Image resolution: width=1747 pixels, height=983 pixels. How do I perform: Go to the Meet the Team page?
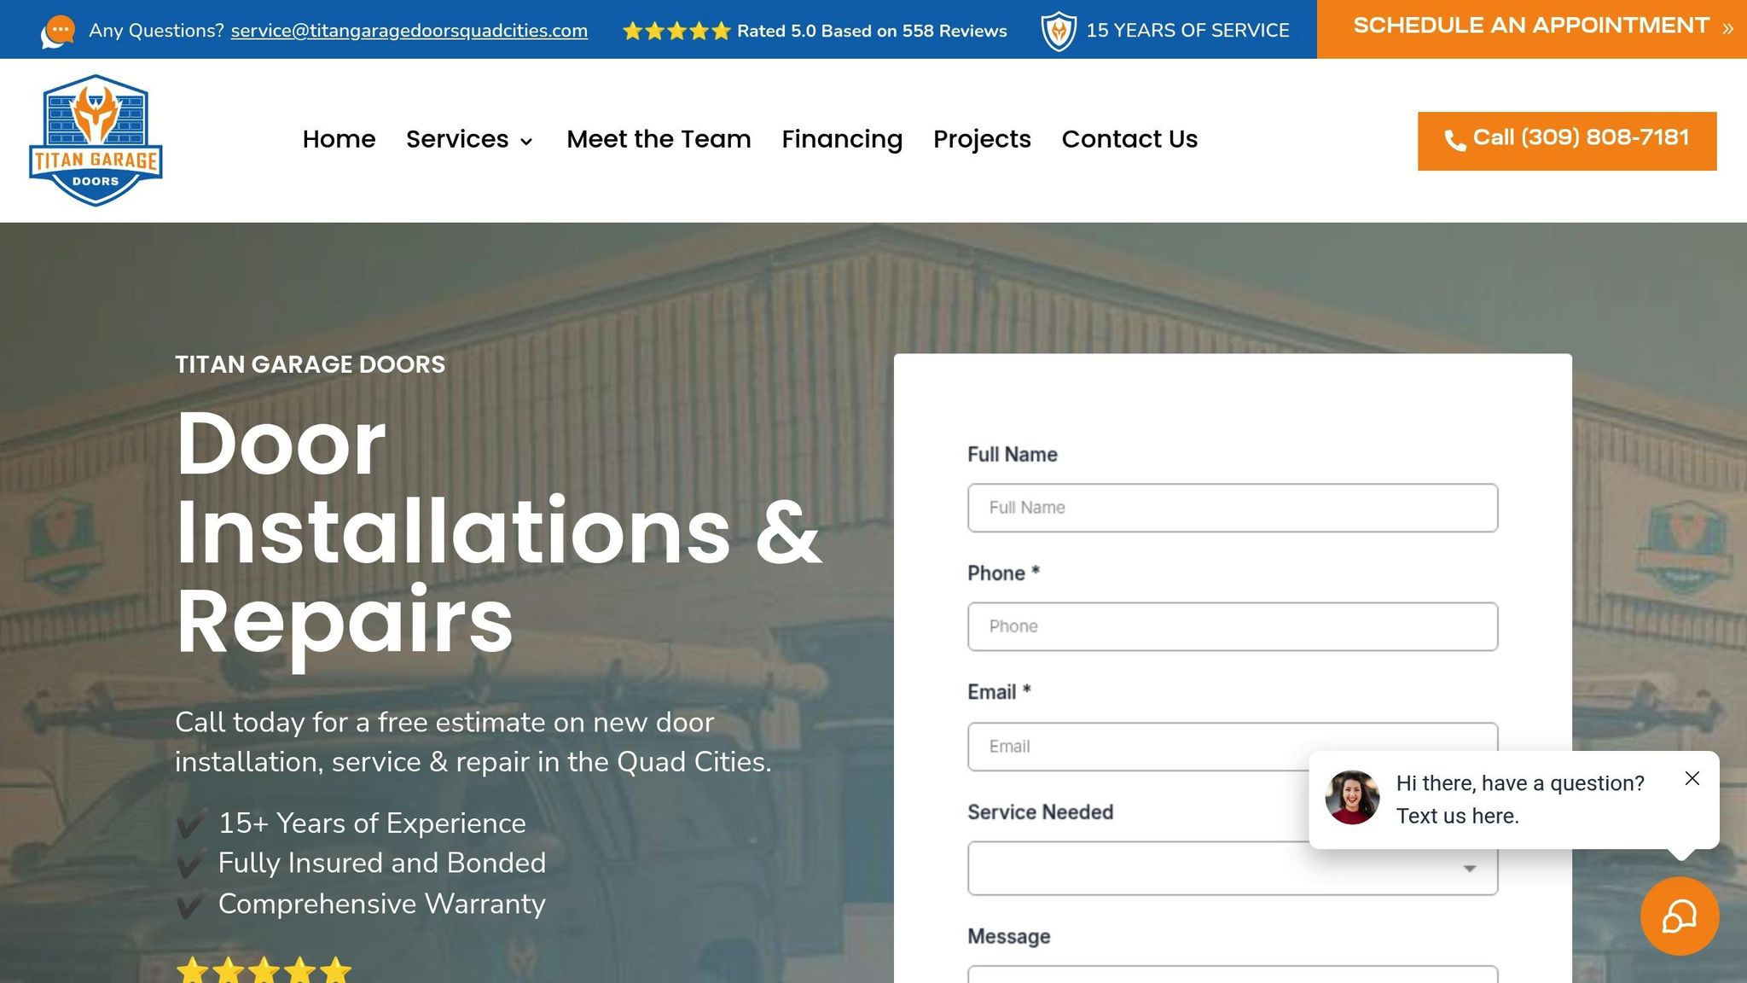tap(659, 139)
